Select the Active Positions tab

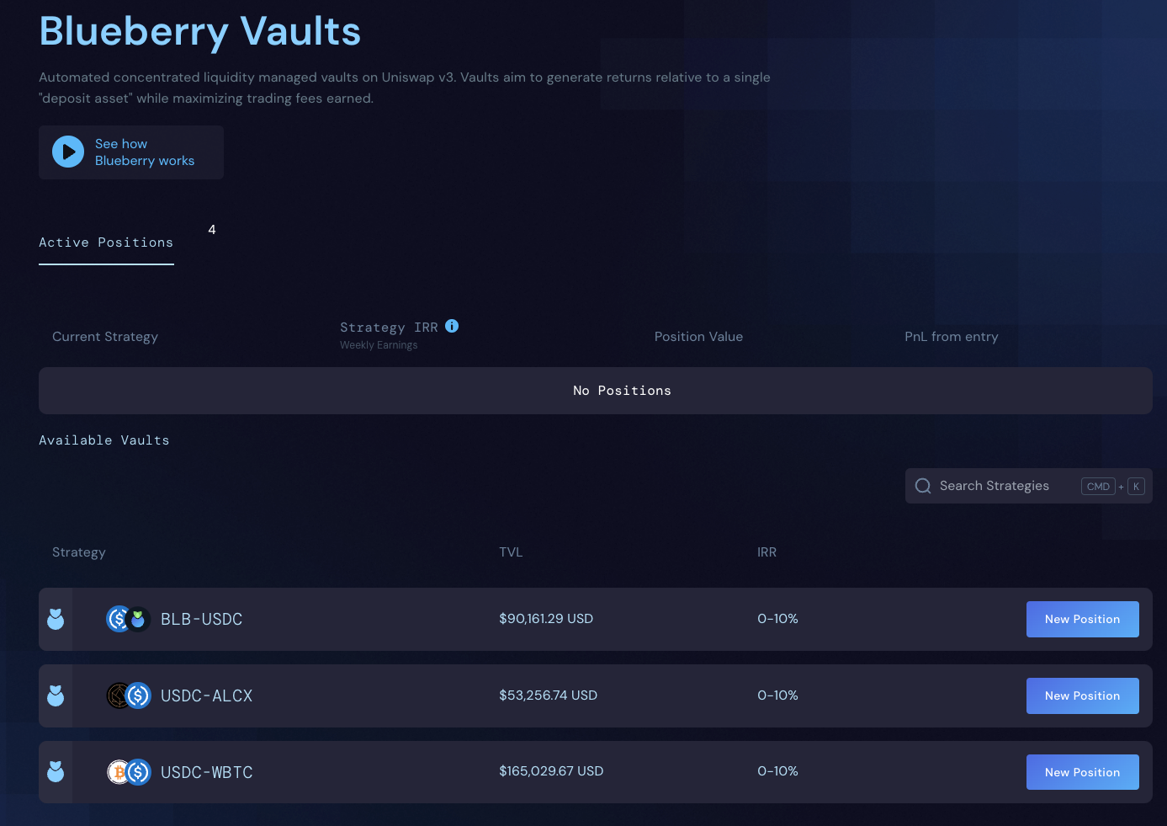[x=106, y=242]
